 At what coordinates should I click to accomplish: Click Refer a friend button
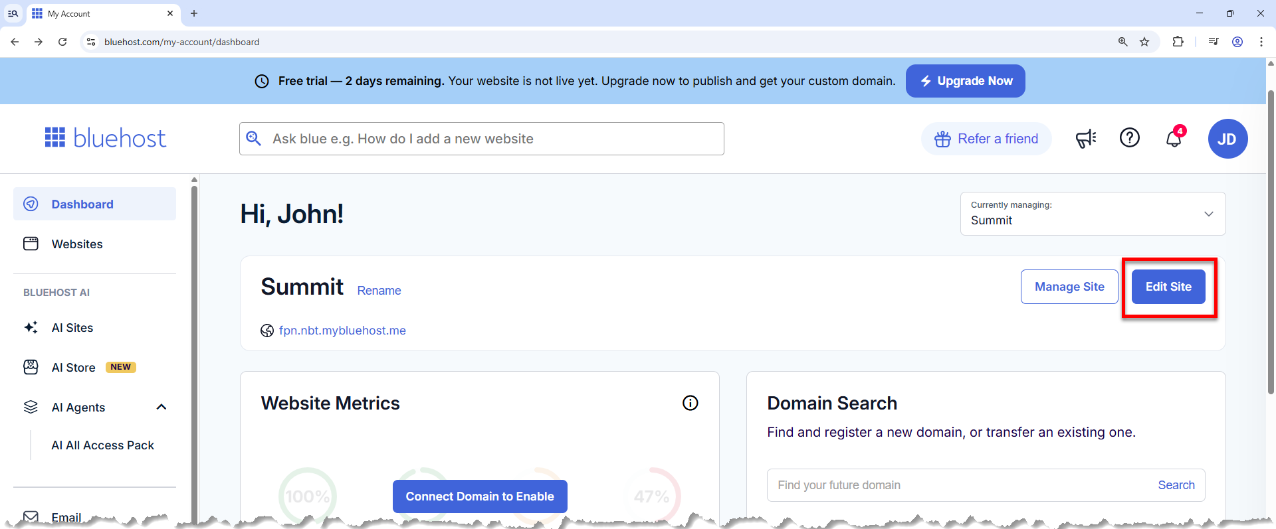pos(986,139)
